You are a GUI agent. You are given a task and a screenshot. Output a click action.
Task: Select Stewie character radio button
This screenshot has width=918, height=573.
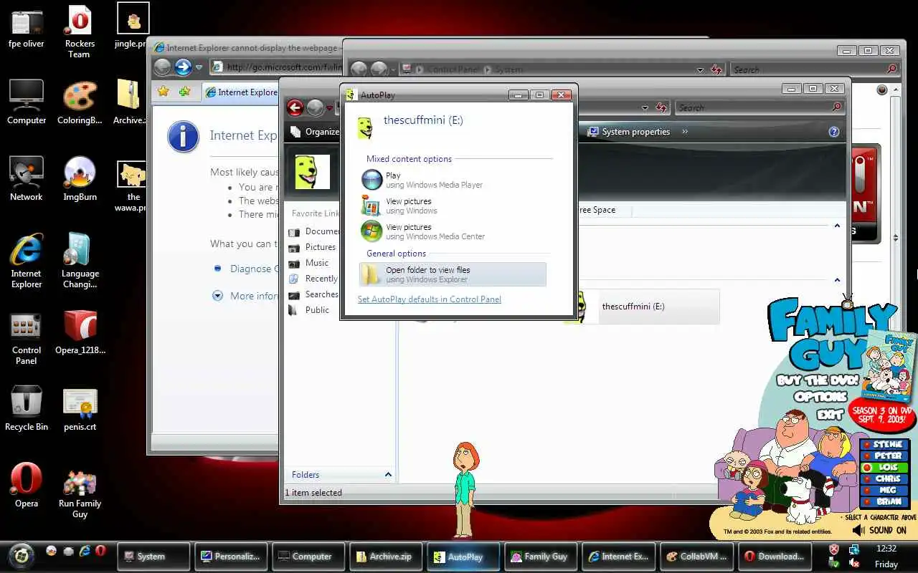867,445
